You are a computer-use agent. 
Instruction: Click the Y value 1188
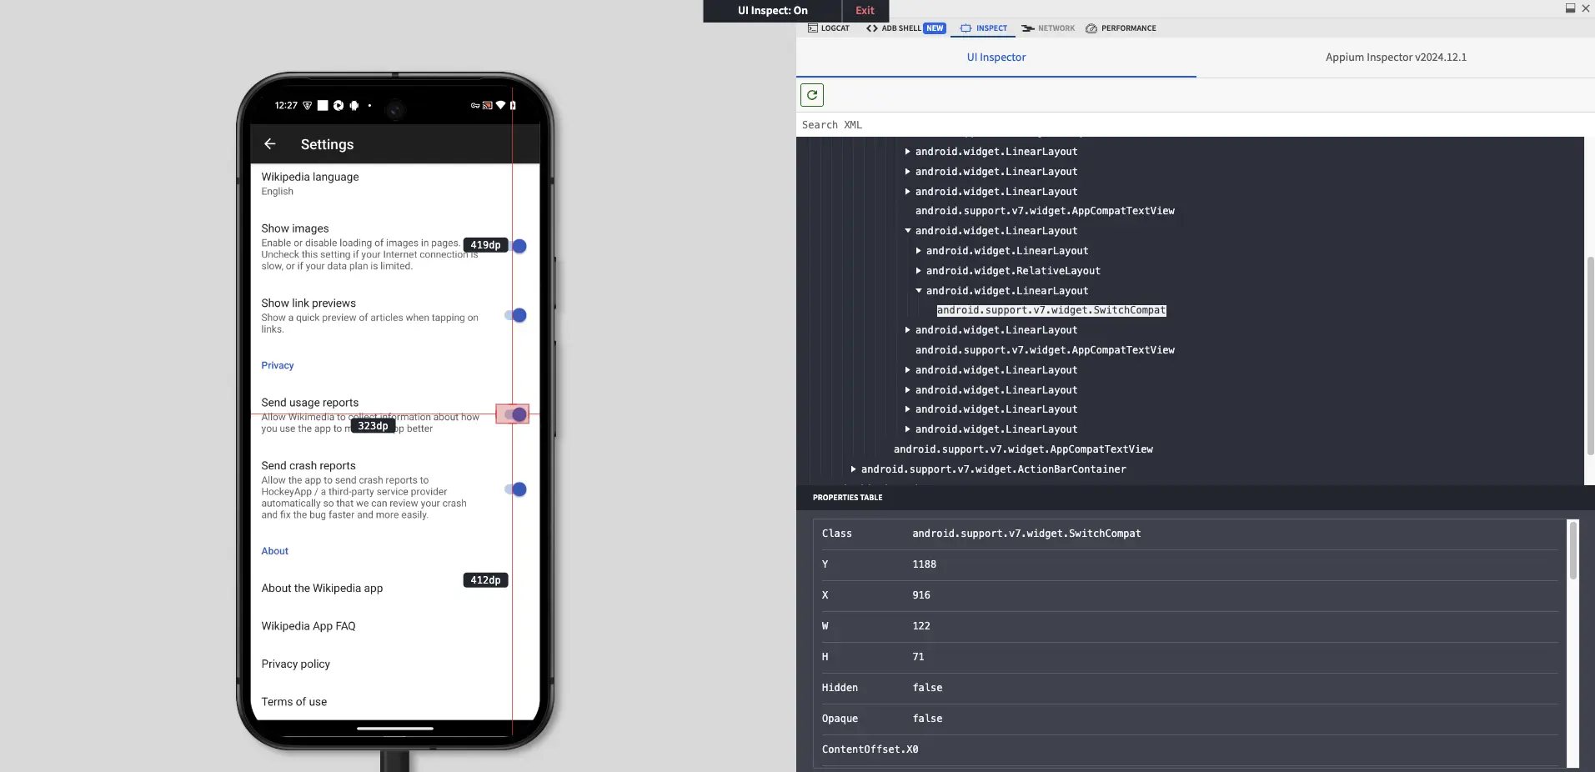pos(924,564)
